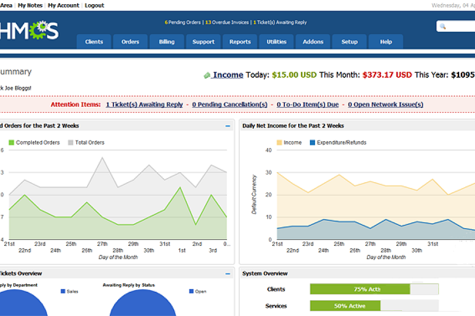This screenshot has width=475, height=316.
Task: Open the Addons menu tab
Action: coord(313,42)
